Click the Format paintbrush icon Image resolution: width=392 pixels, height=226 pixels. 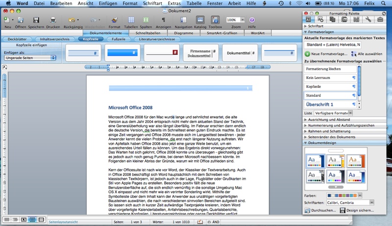(114, 20)
